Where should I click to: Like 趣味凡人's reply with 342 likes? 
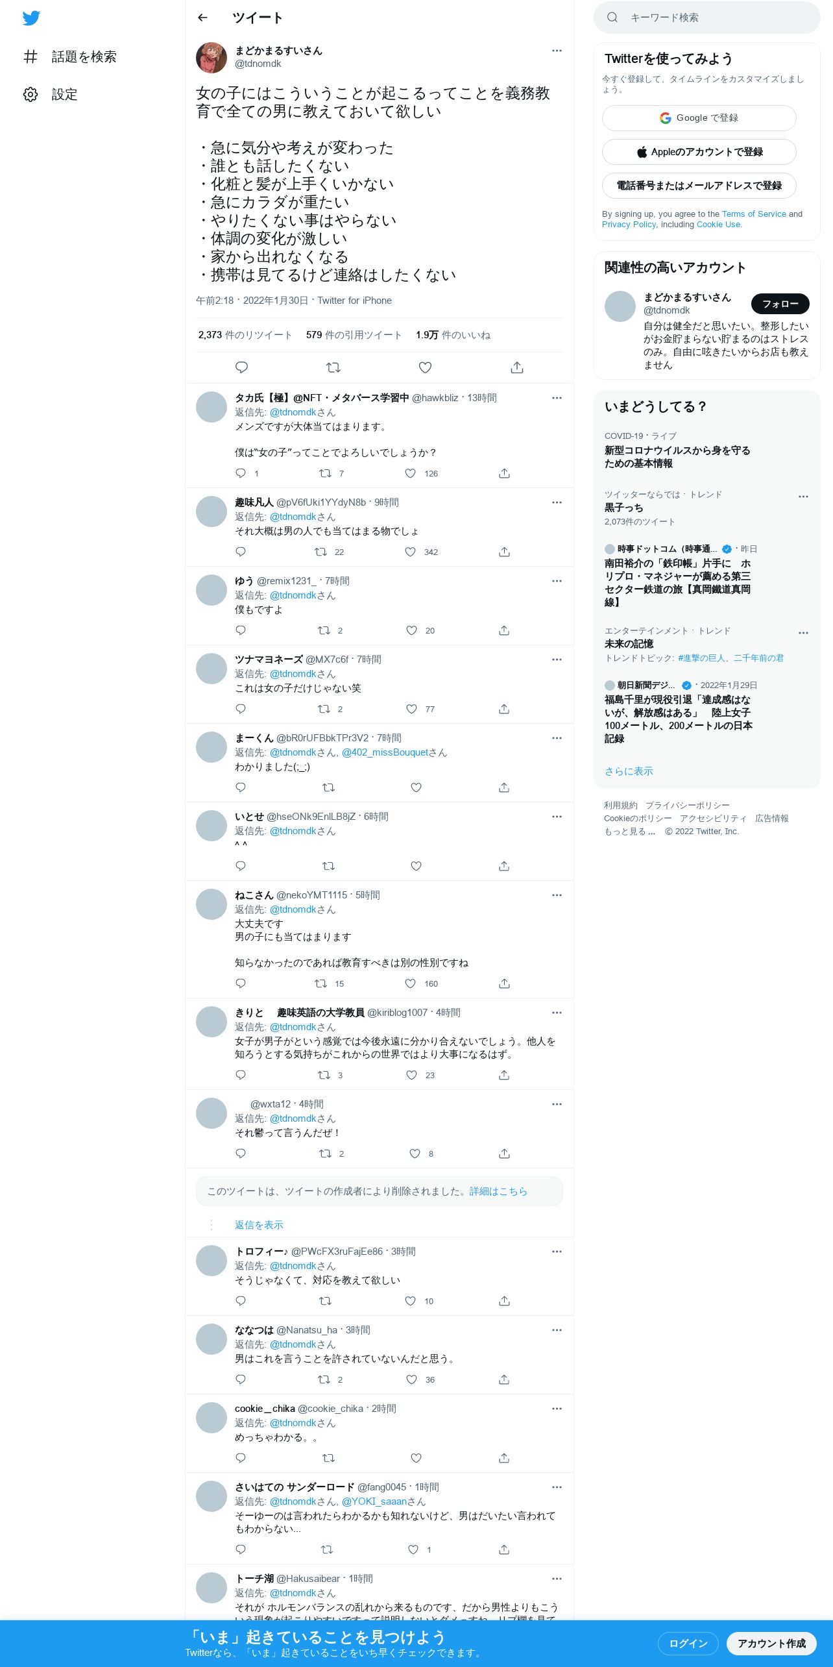410,552
